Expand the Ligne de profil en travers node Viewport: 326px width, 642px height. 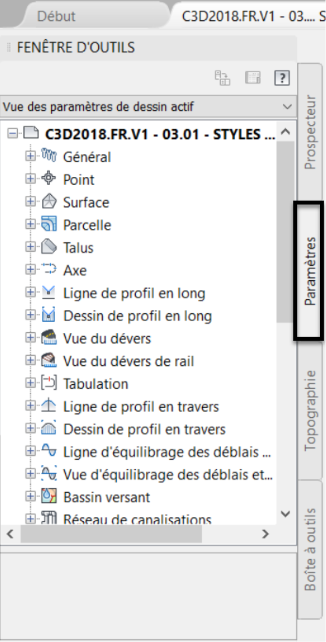click(30, 405)
